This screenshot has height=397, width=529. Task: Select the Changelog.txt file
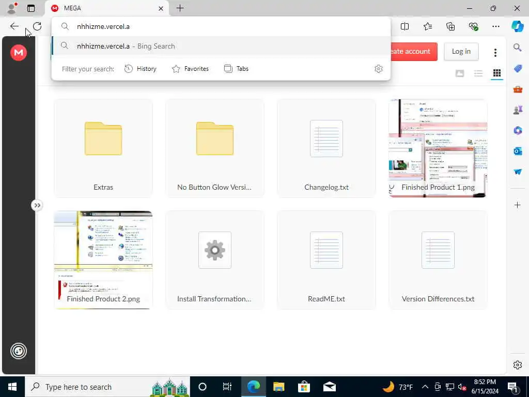point(326,148)
